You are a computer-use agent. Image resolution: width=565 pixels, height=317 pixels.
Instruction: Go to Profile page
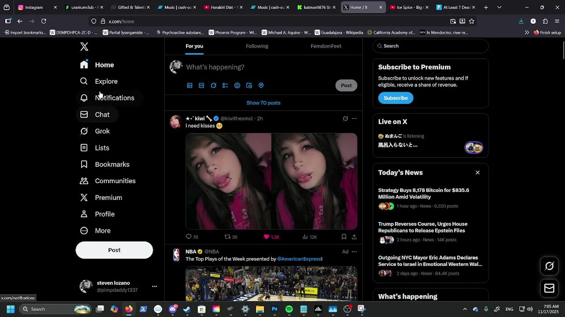pyautogui.click(x=97, y=214)
